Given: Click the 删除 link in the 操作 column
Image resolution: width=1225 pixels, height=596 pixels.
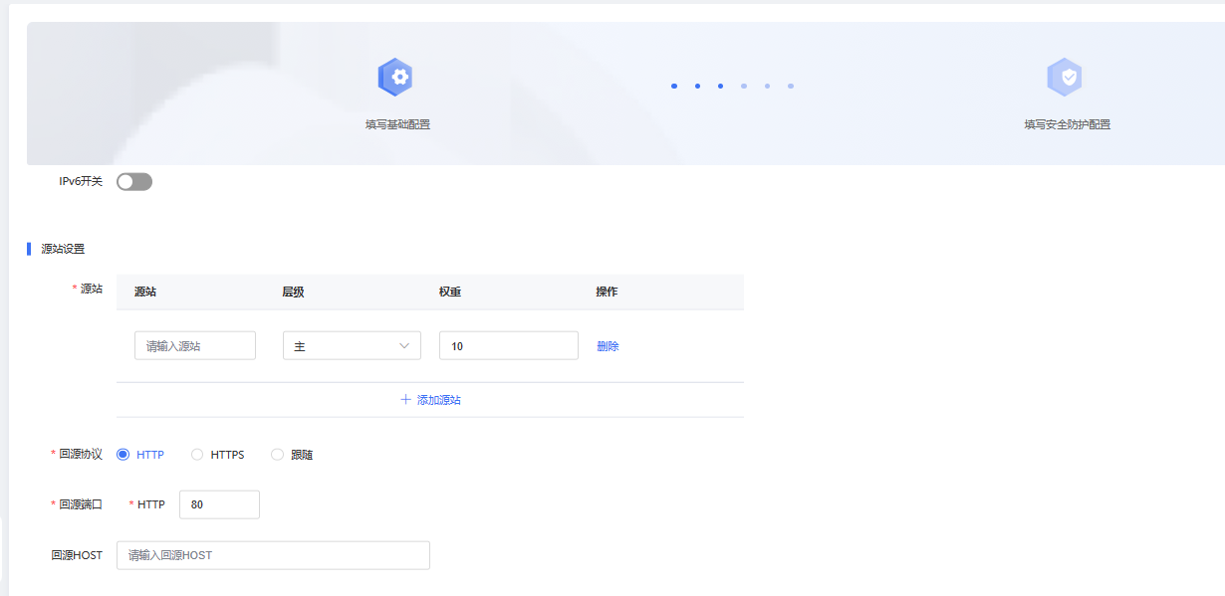Looking at the screenshot, I should (608, 346).
